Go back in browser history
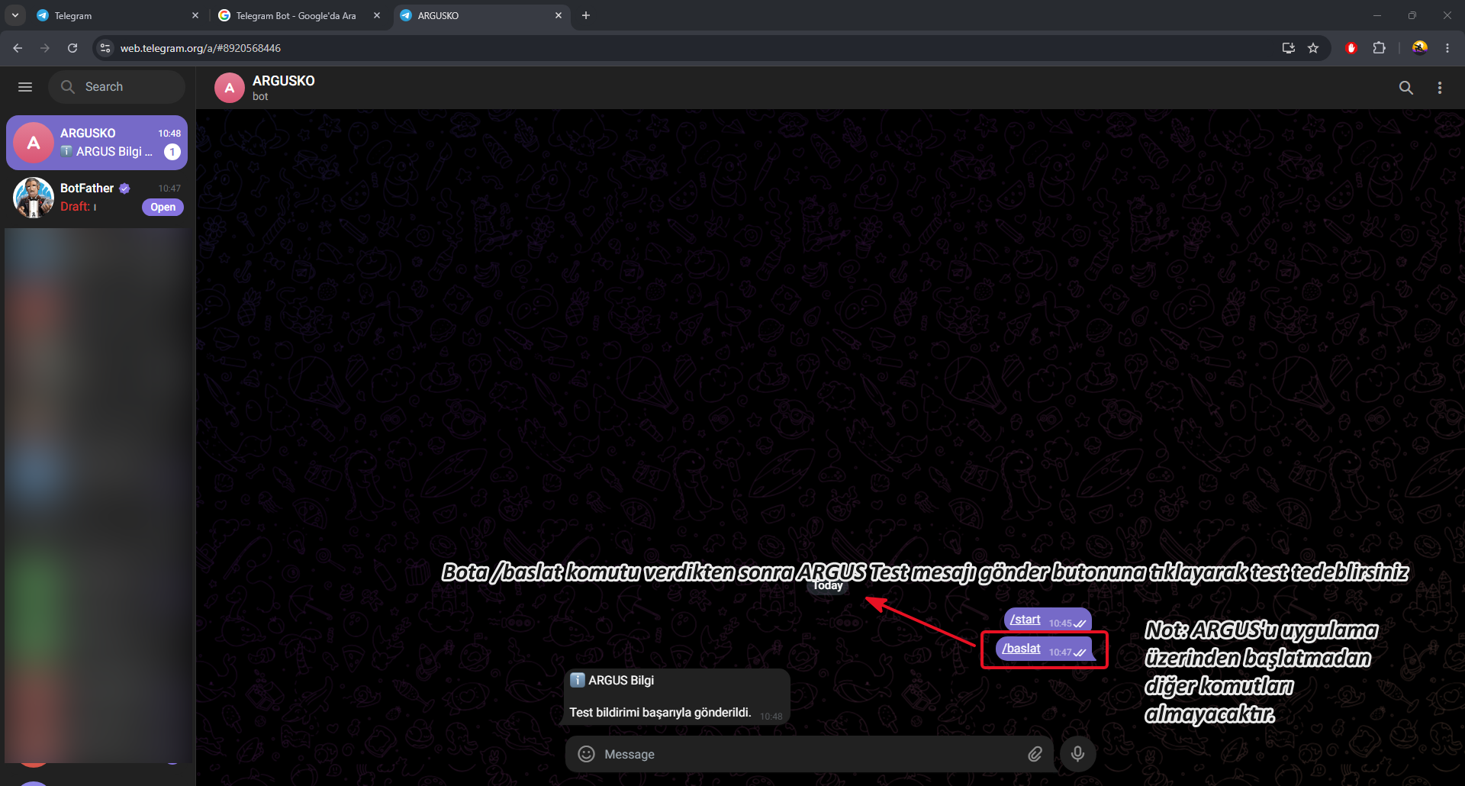This screenshot has width=1465, height=786. [18, 48]
